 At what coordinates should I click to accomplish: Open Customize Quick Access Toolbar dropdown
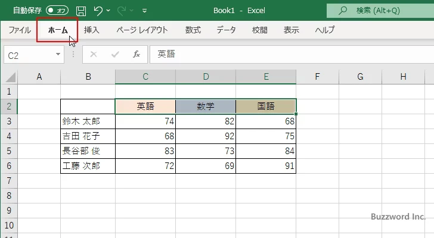pos(144,11)
